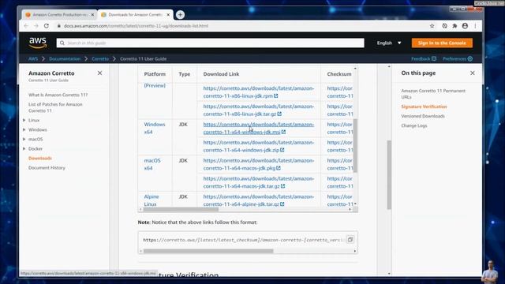The width and height of the screenshot is (505, 284).
Task: Jump to Versioned Downloads section
Action: [x=423, y=116]
